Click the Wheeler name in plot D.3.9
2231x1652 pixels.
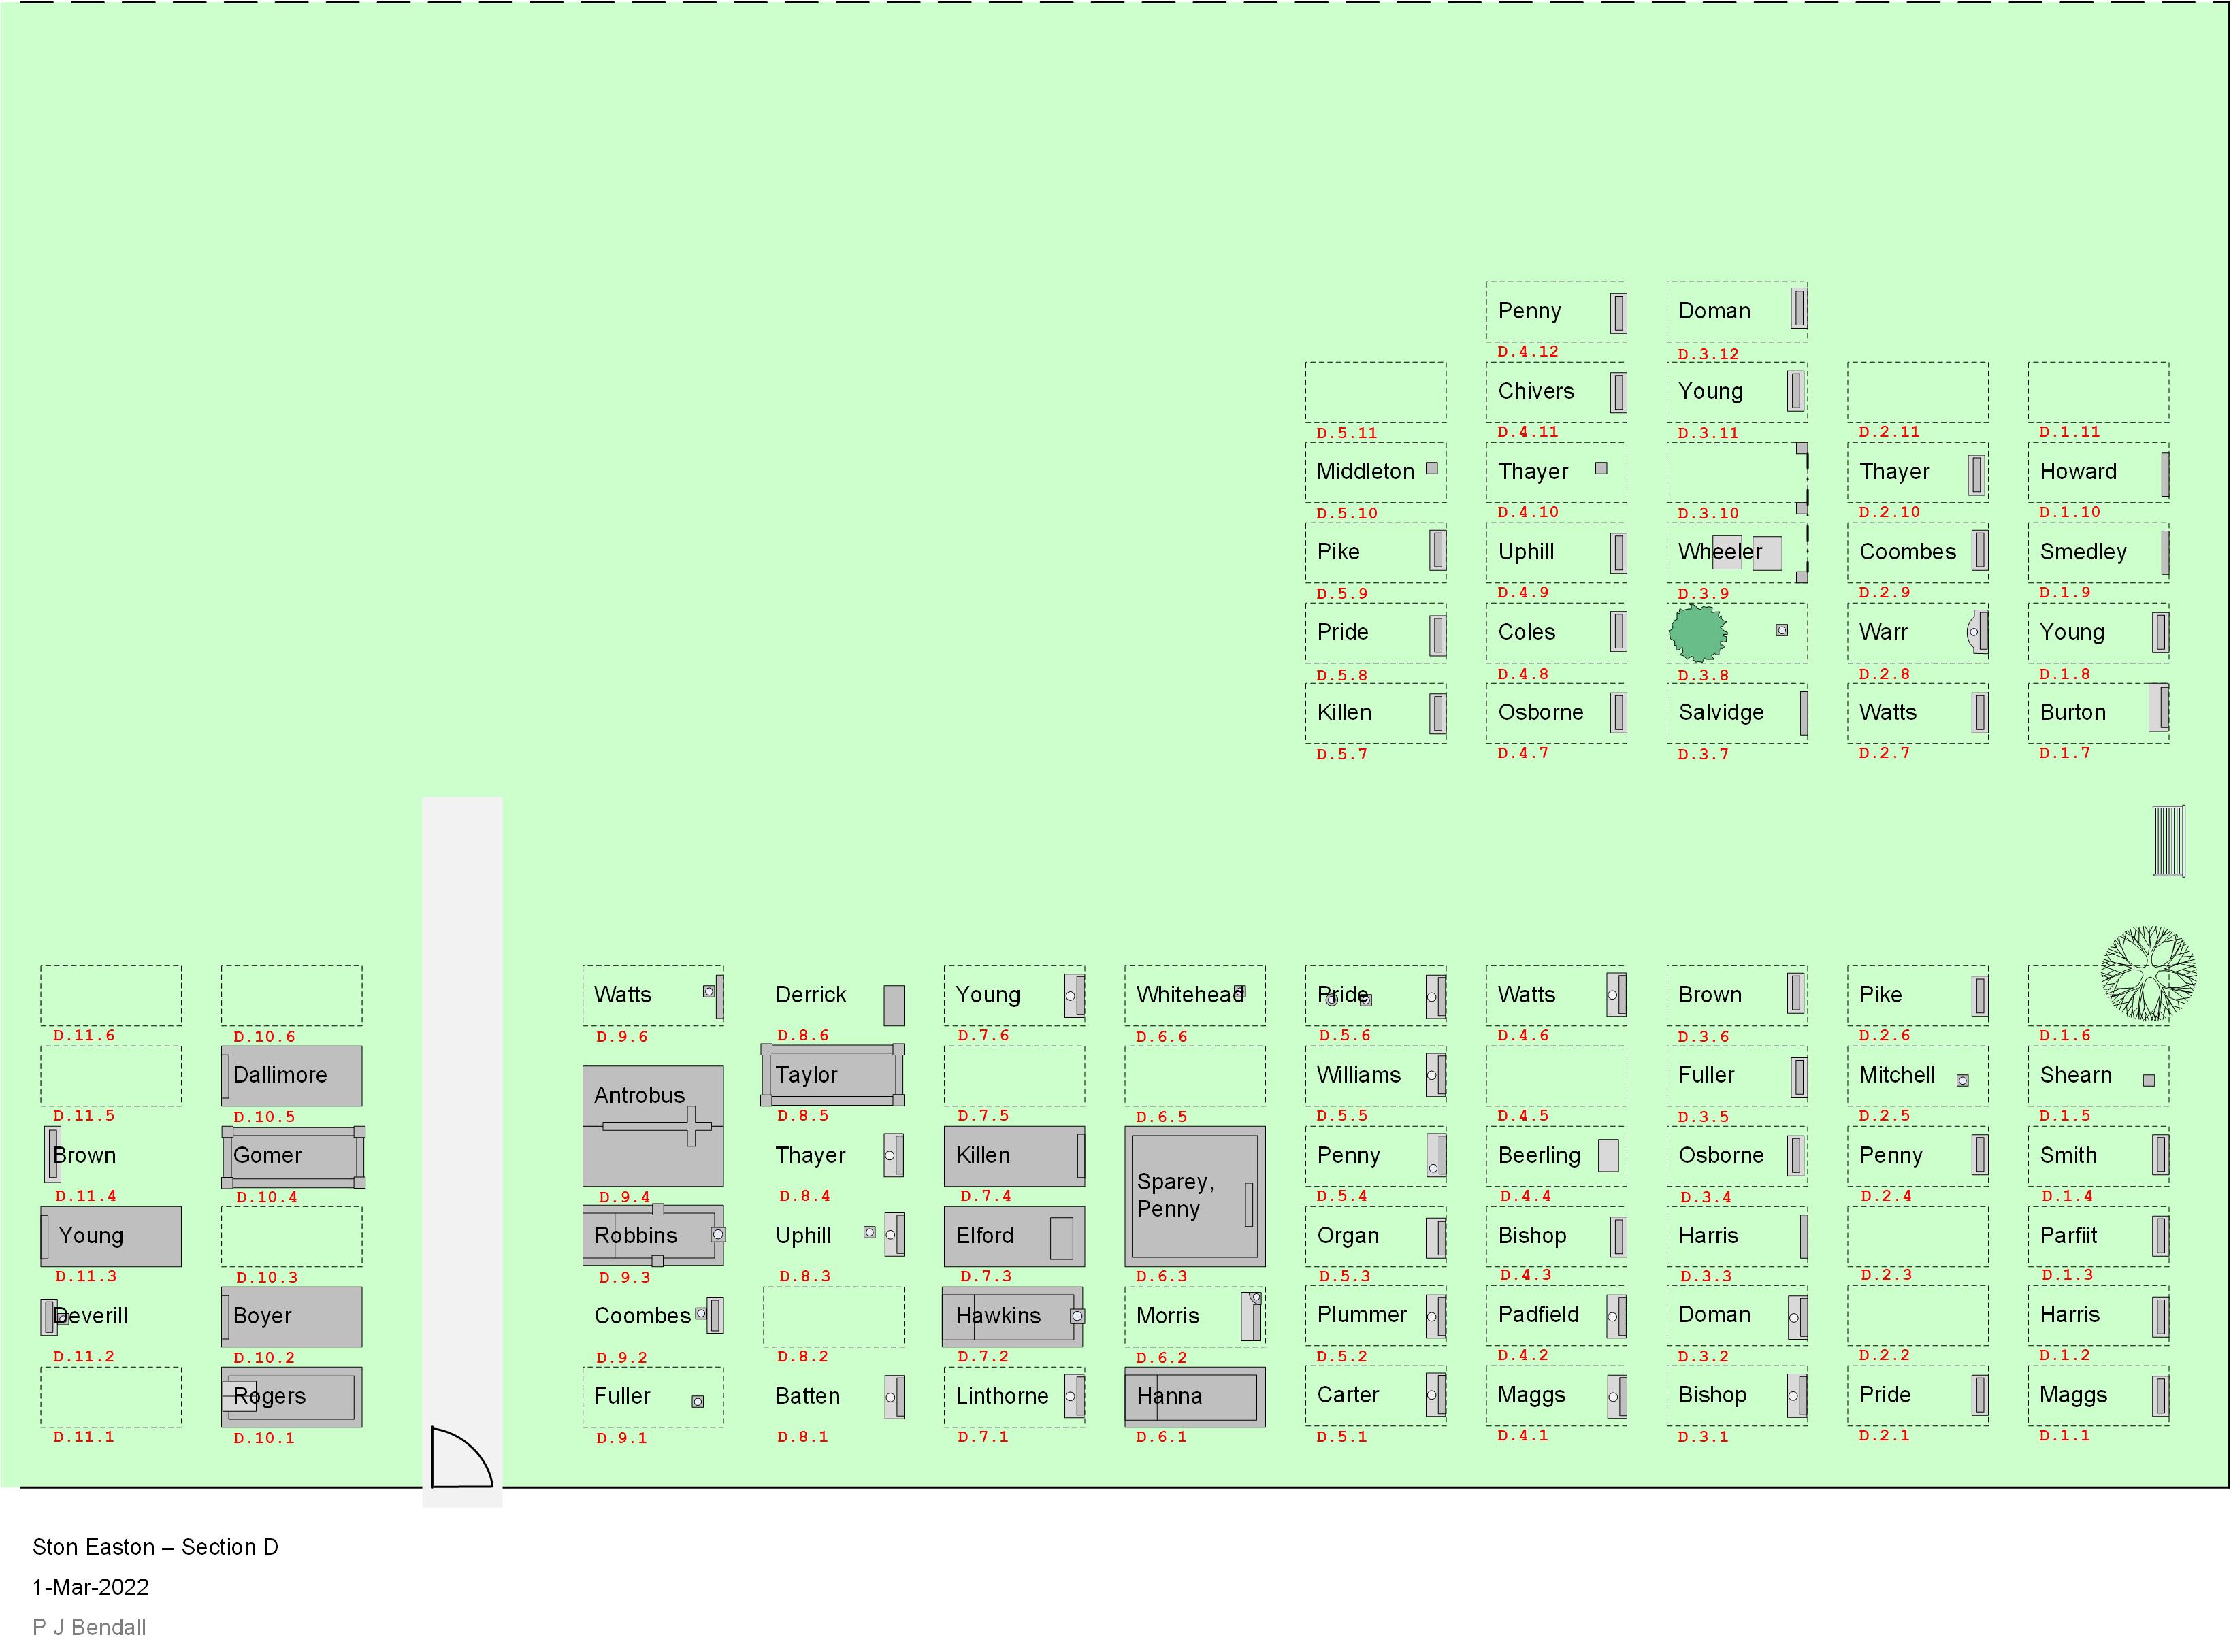[x=1719, y=552]
